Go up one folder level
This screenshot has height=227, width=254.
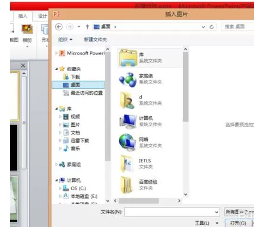[x=87, y=27]
